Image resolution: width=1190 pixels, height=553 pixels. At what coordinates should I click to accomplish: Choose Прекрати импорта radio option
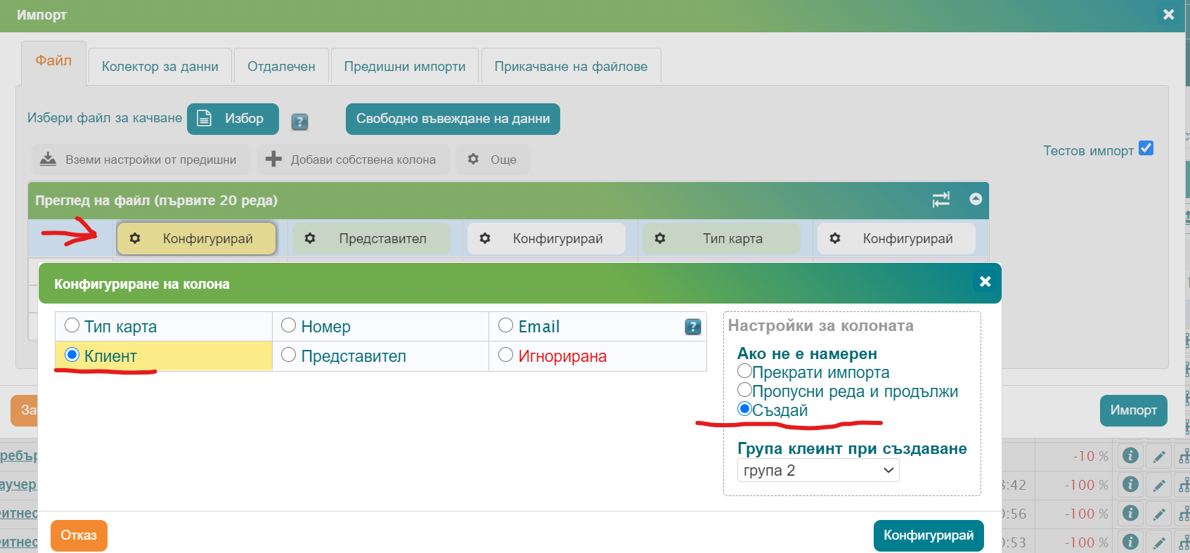pos(744,370)
